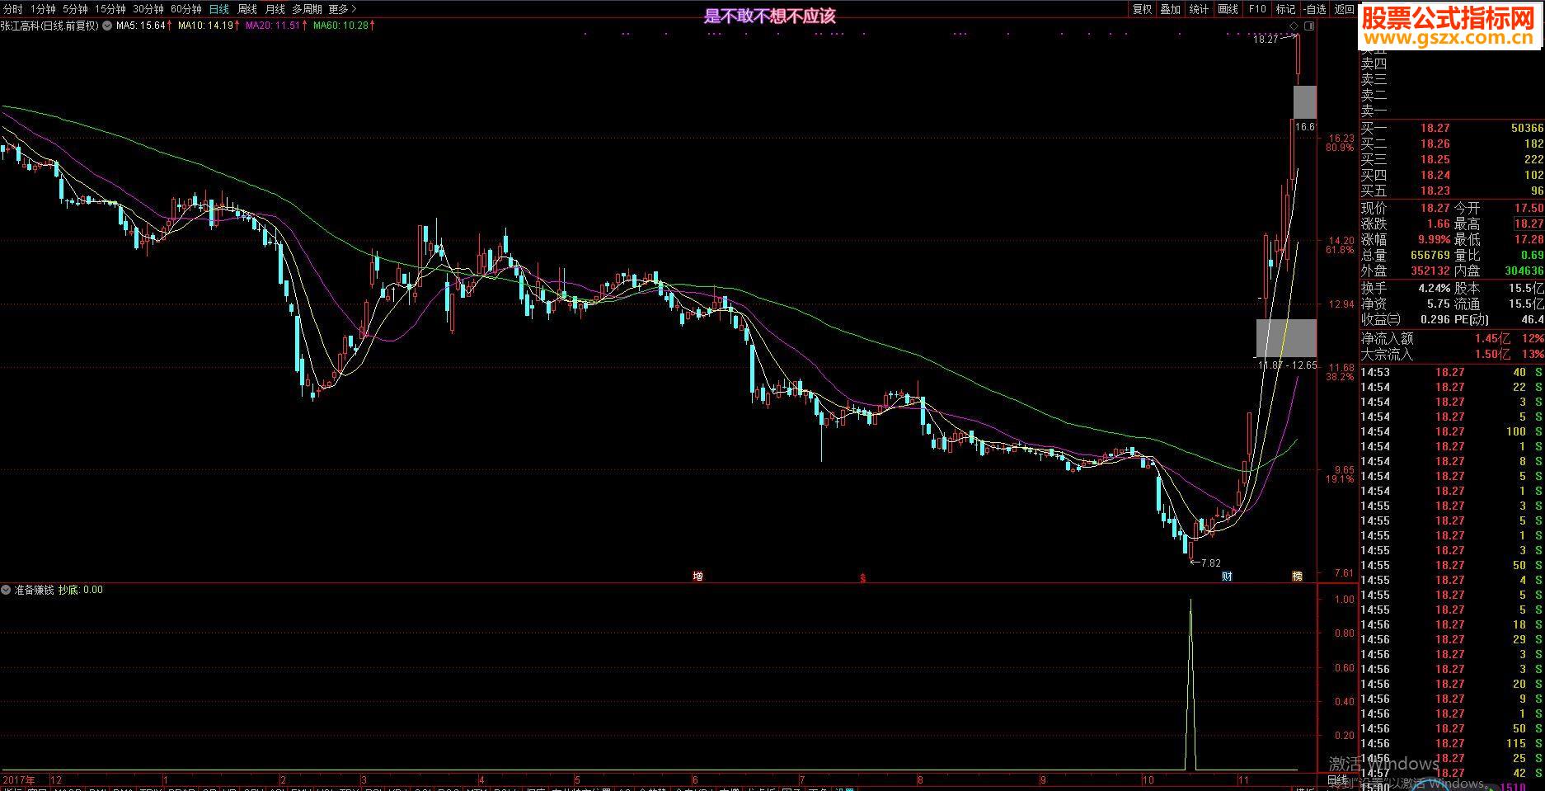The width and height of the screenshot is (1545, 791).
Task: Click the 7.82 low price annotation
Action: click(x=1209, y=563)
